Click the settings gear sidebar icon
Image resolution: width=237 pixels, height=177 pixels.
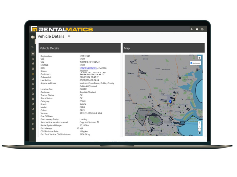point(33,129)
